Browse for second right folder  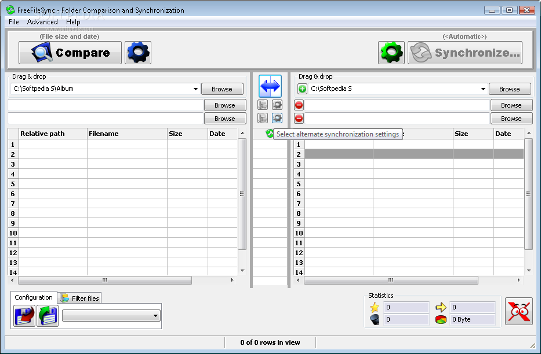511,105
